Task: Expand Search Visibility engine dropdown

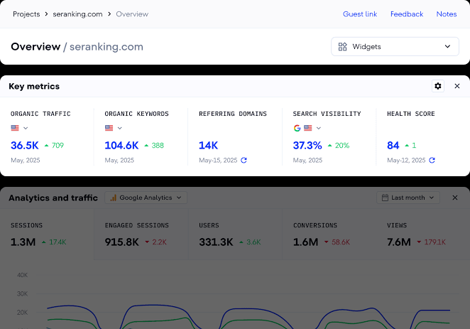Action: coord(319,128)
